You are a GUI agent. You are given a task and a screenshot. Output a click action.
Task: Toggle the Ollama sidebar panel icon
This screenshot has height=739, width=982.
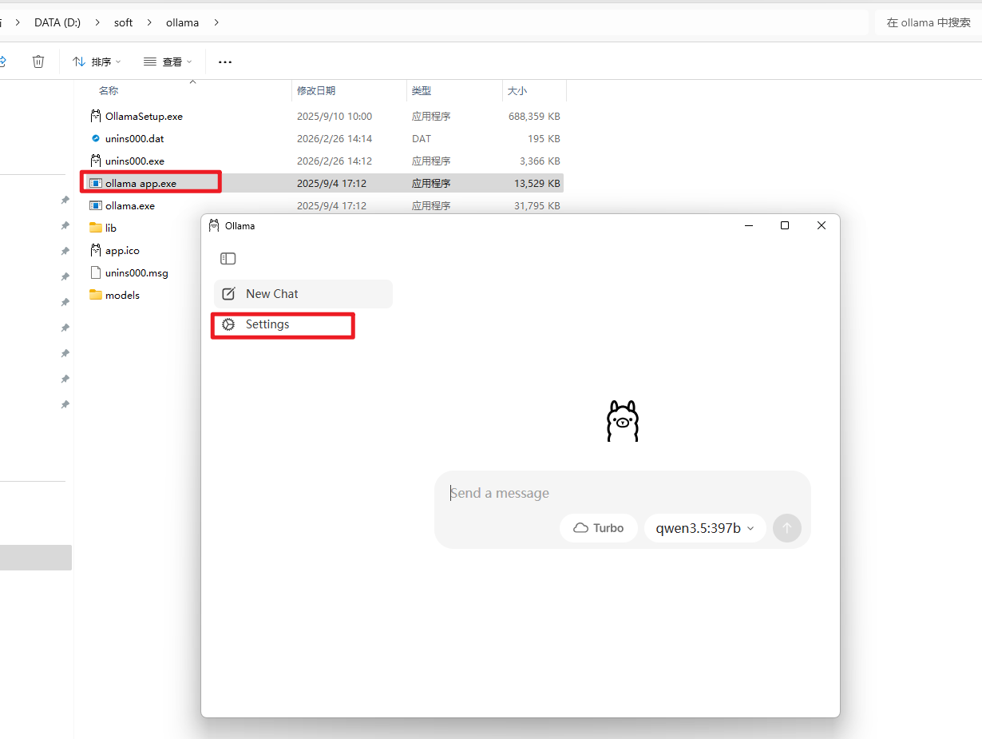tap(228, 258)
